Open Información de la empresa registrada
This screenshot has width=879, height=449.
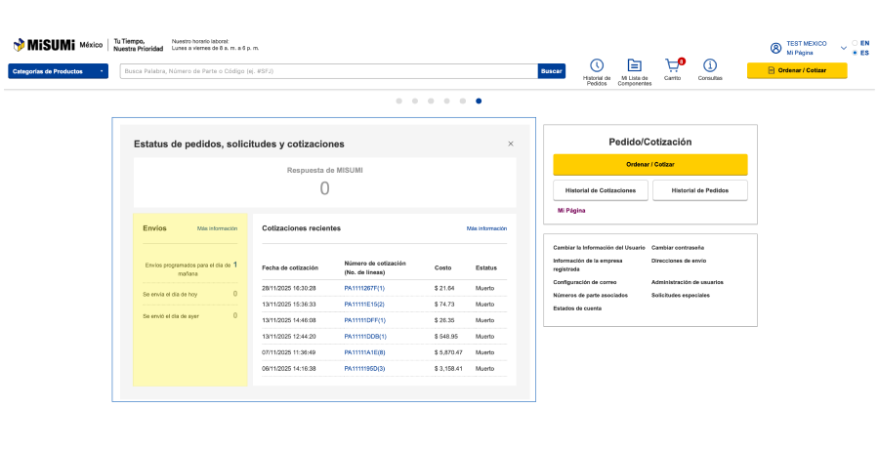click(x=588, y=265)
